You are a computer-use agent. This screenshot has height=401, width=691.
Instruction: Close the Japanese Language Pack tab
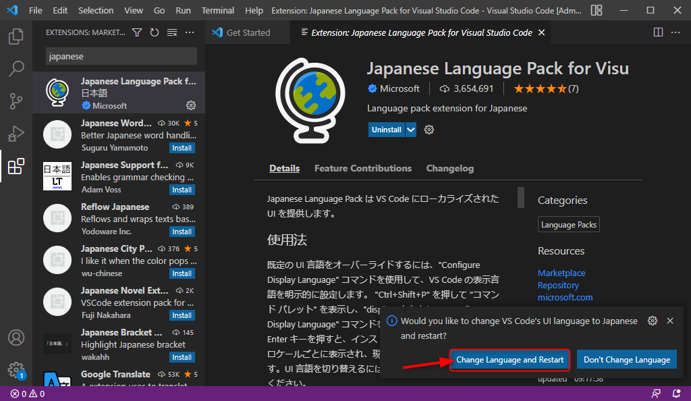coord(542,32)
